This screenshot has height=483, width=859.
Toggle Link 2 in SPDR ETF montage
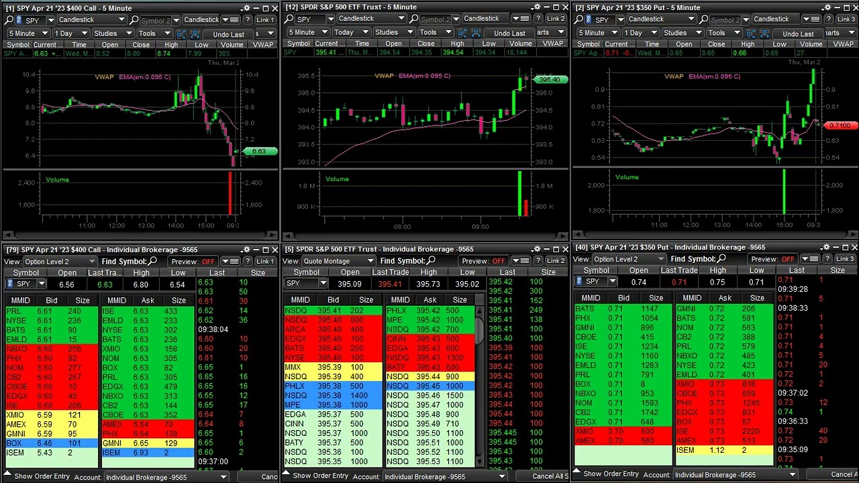point(556,260)
